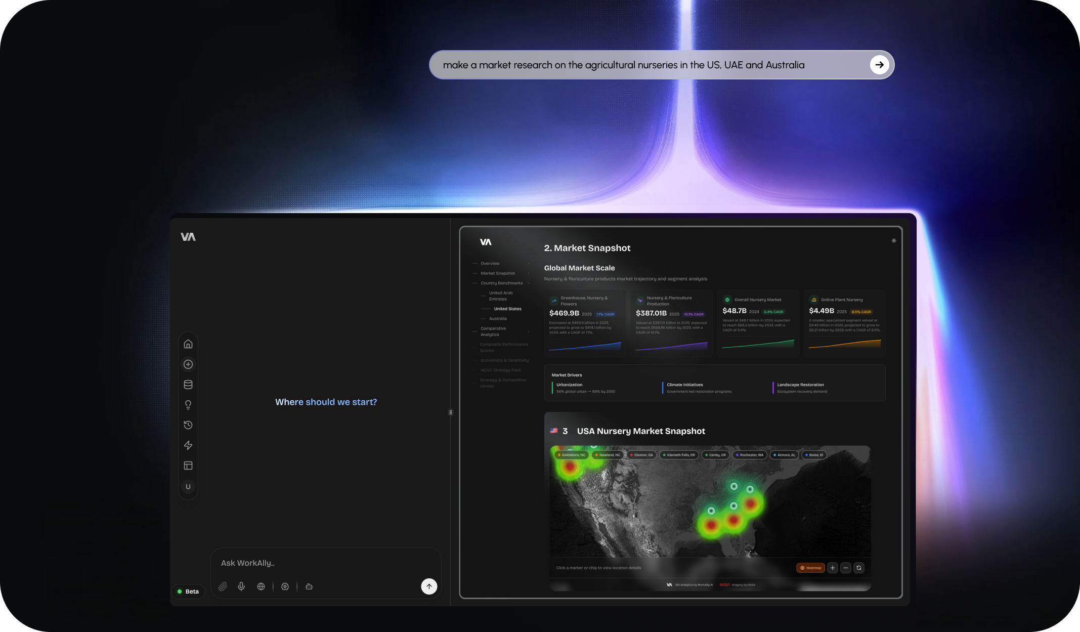This screenshot has width=1080, height=632.
Task: Click the microphone voice input icon
Action: click(x=241, y=586)
